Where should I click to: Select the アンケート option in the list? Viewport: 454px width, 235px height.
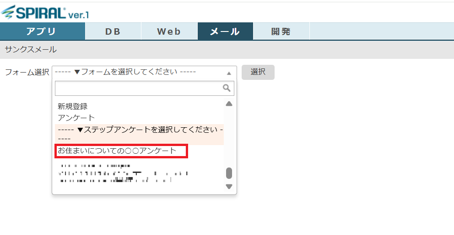76,118
